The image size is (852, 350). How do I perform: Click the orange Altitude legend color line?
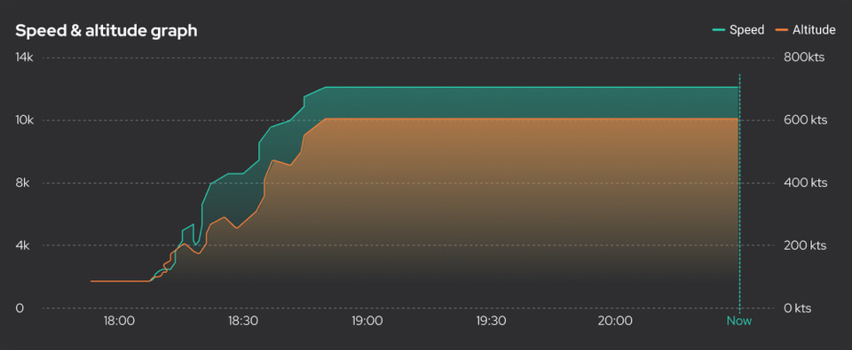(x=782, y=31)
